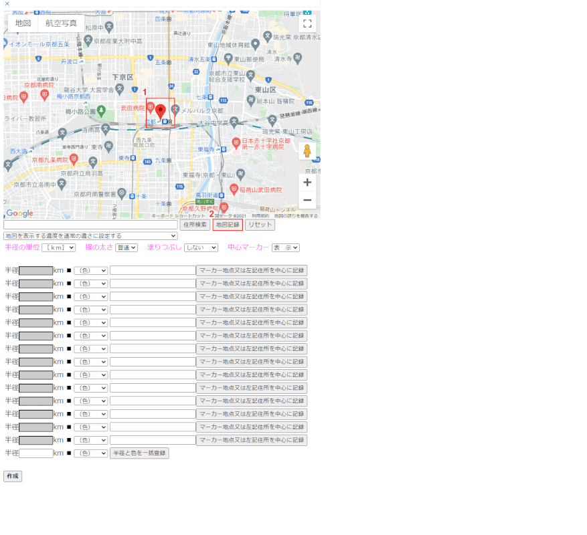587x535 pixels.
Task: Click the Street View pegman icon
Action: [x=307, y=151]
